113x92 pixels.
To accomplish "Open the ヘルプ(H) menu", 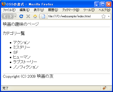I will (x=105, y=10).
